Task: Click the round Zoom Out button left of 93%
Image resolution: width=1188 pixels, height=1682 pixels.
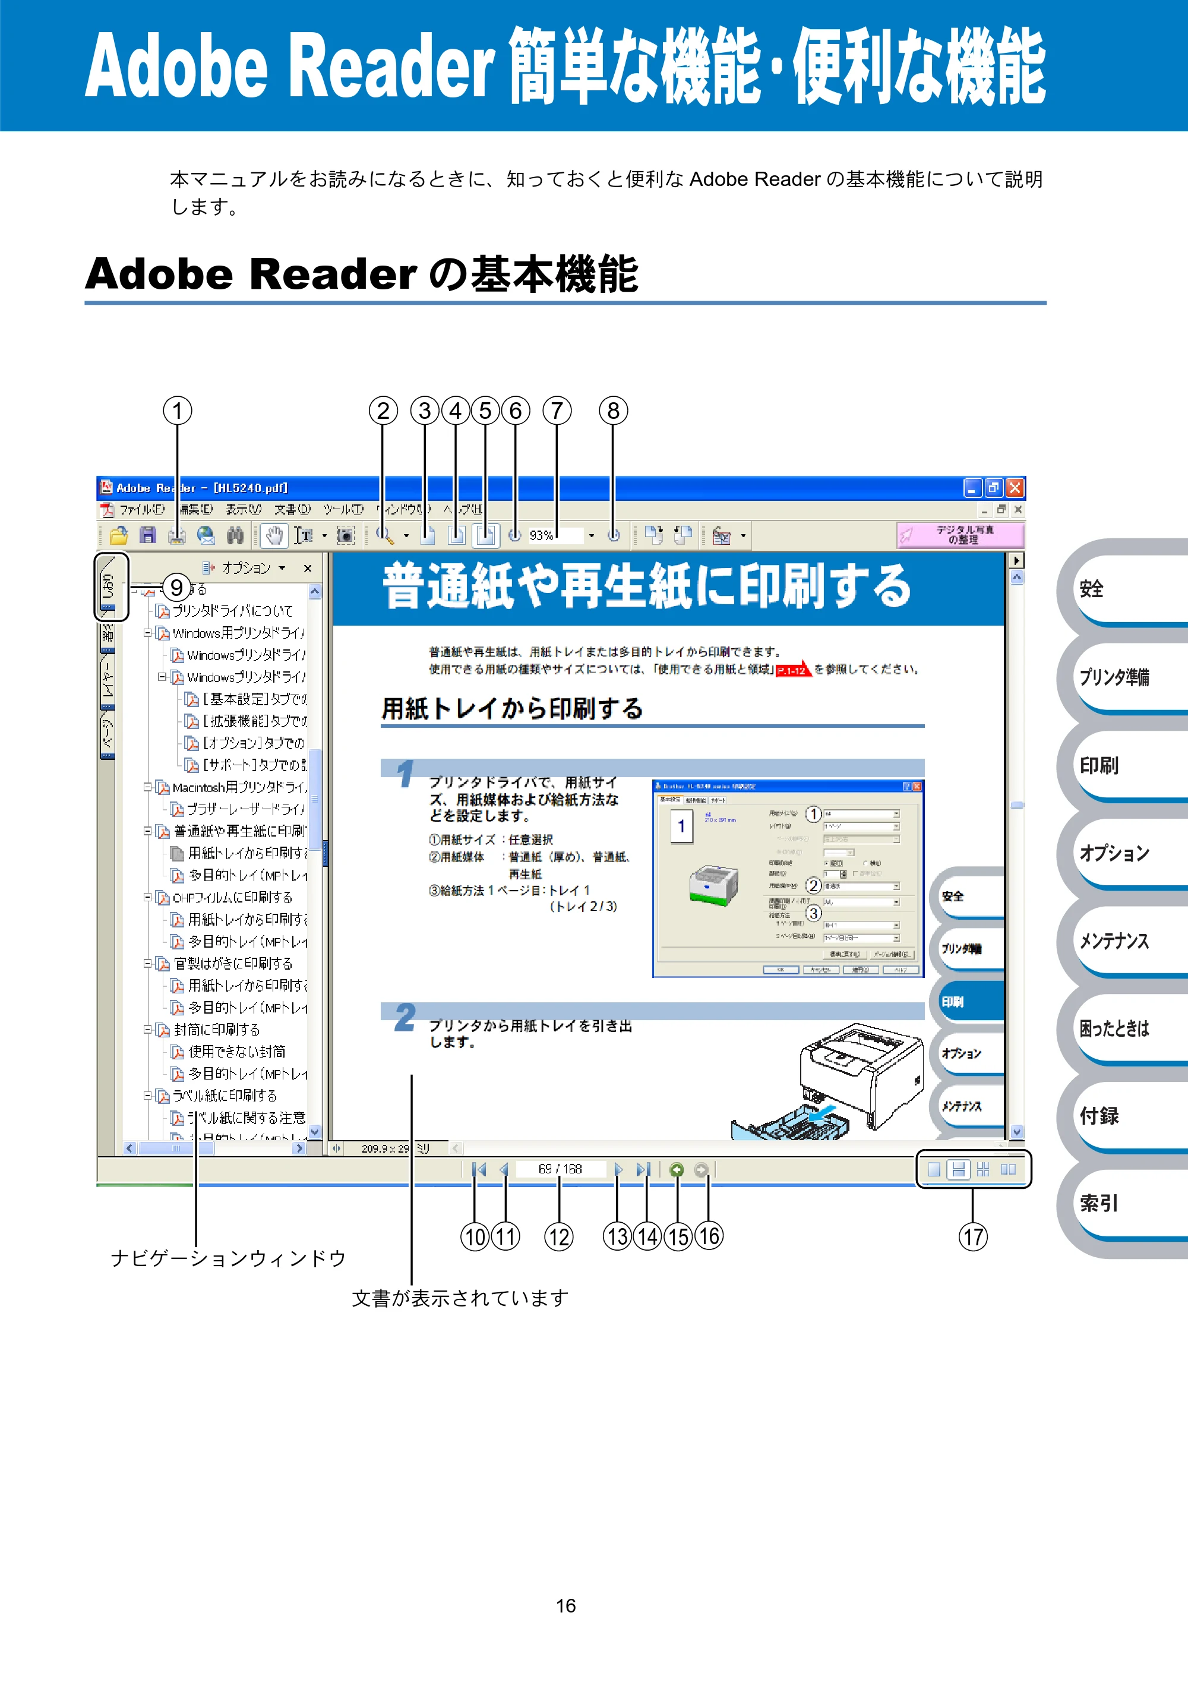Action: tap(515, 535)
